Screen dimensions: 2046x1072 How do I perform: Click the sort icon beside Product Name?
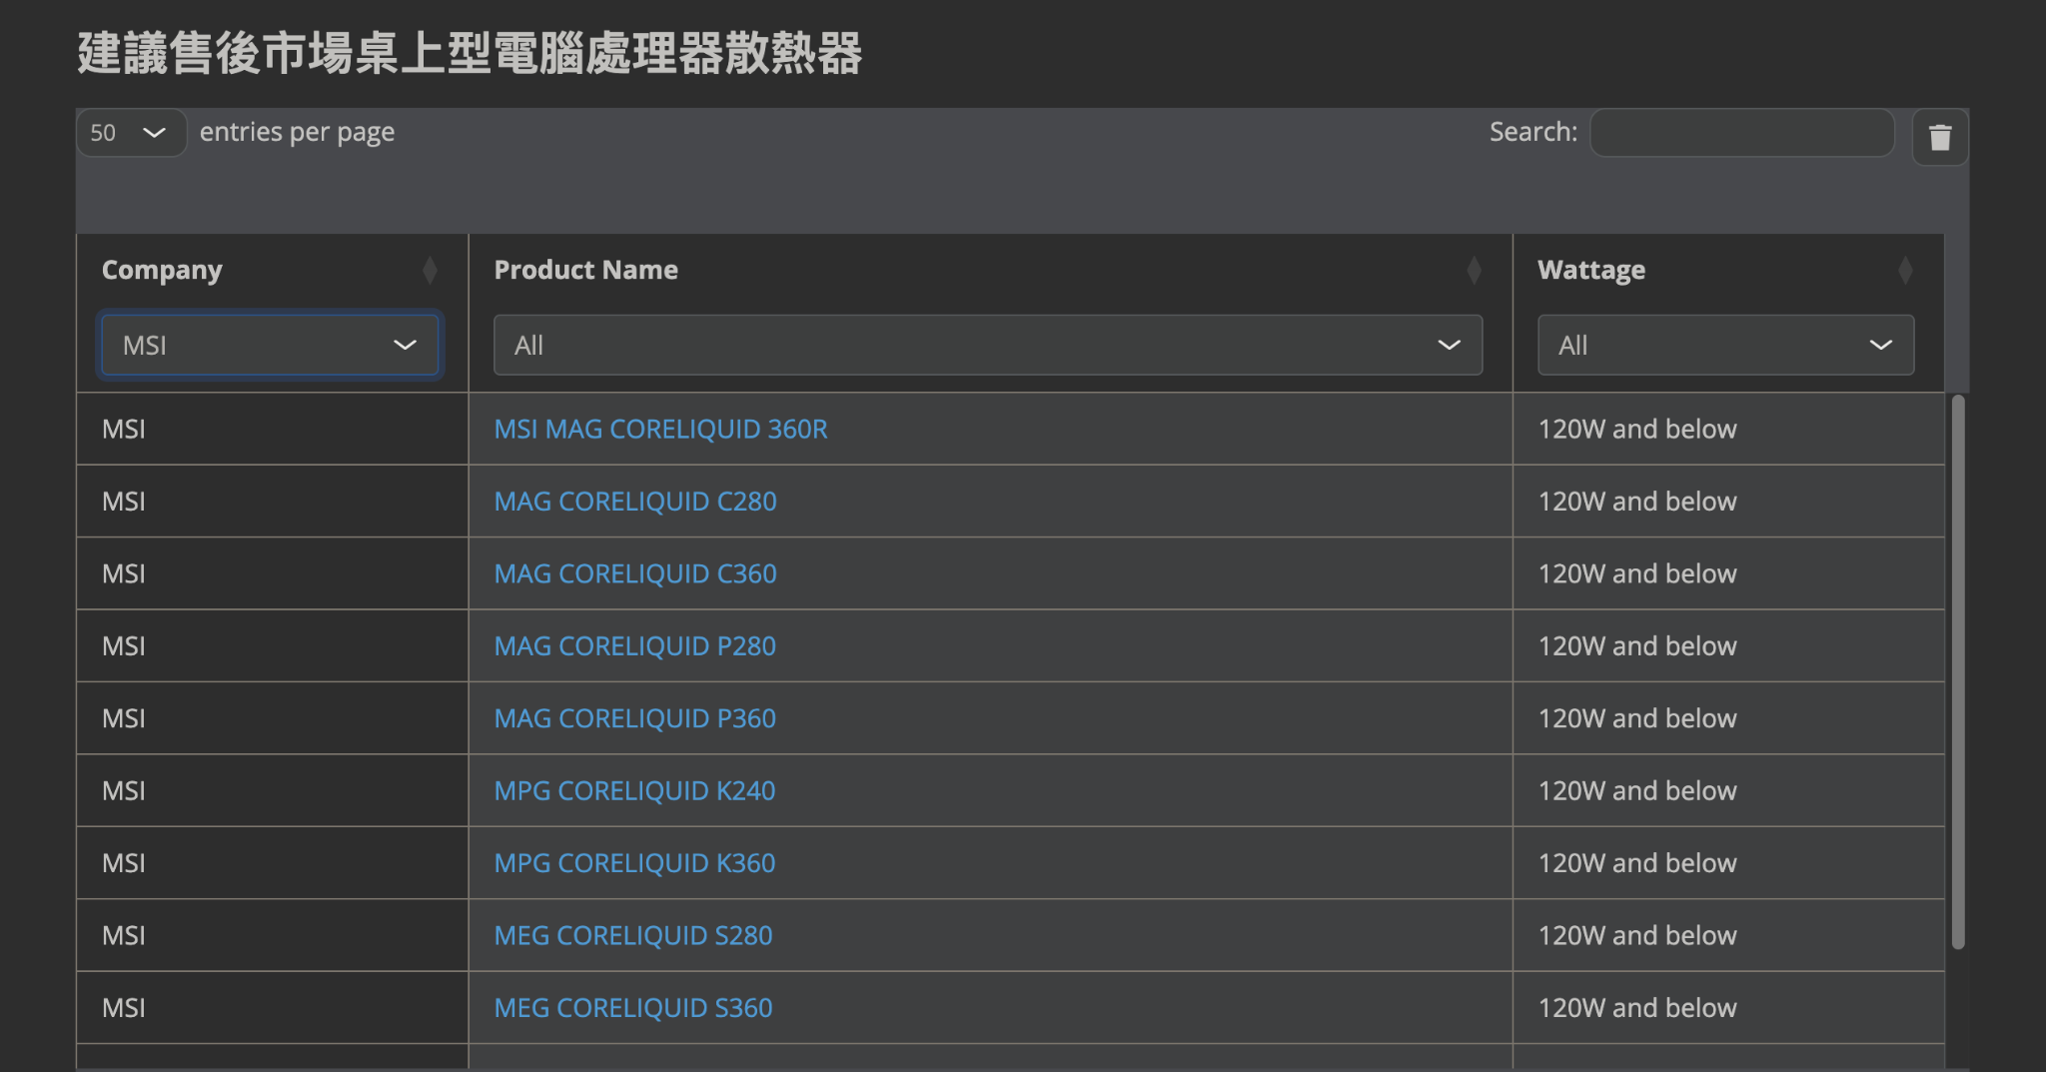(1473, 269)
